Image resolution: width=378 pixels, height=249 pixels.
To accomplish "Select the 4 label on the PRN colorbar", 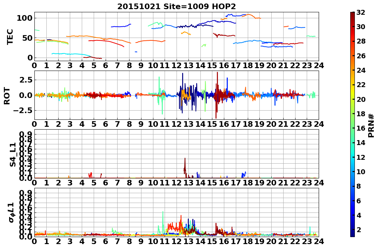I will coord(359,215).
